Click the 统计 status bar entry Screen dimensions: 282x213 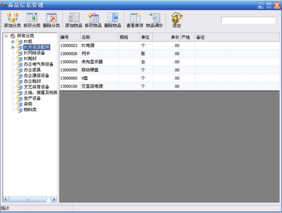[x=5, y=208]
